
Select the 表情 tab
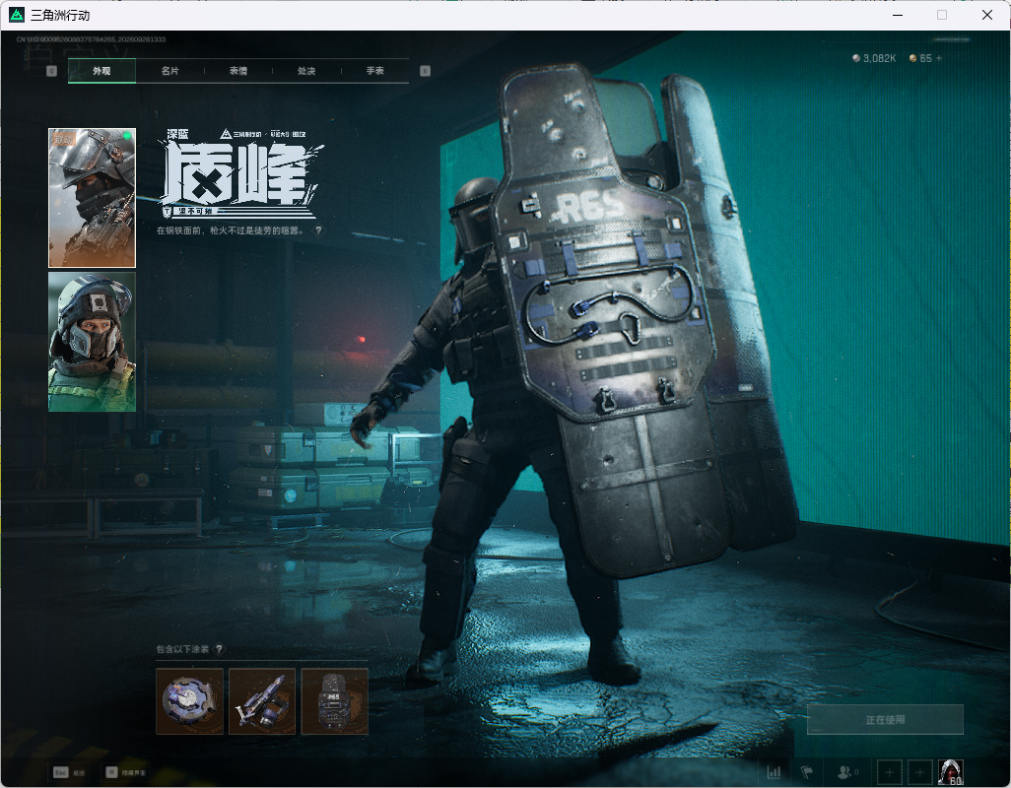point(238,71)
